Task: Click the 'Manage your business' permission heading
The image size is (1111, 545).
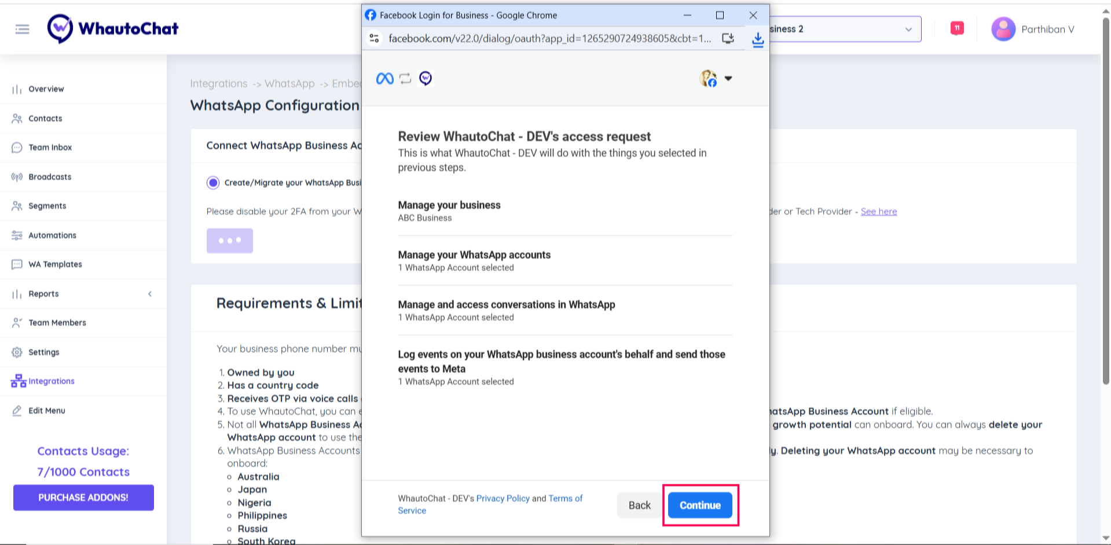Action: pyautogui.click(x=449, y=205)
